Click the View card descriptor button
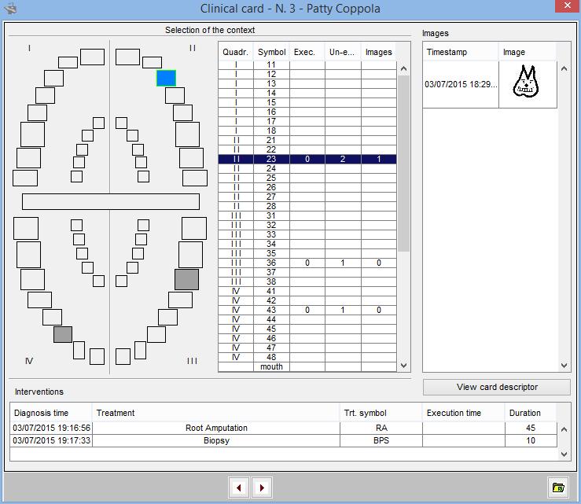 point(496,387)
